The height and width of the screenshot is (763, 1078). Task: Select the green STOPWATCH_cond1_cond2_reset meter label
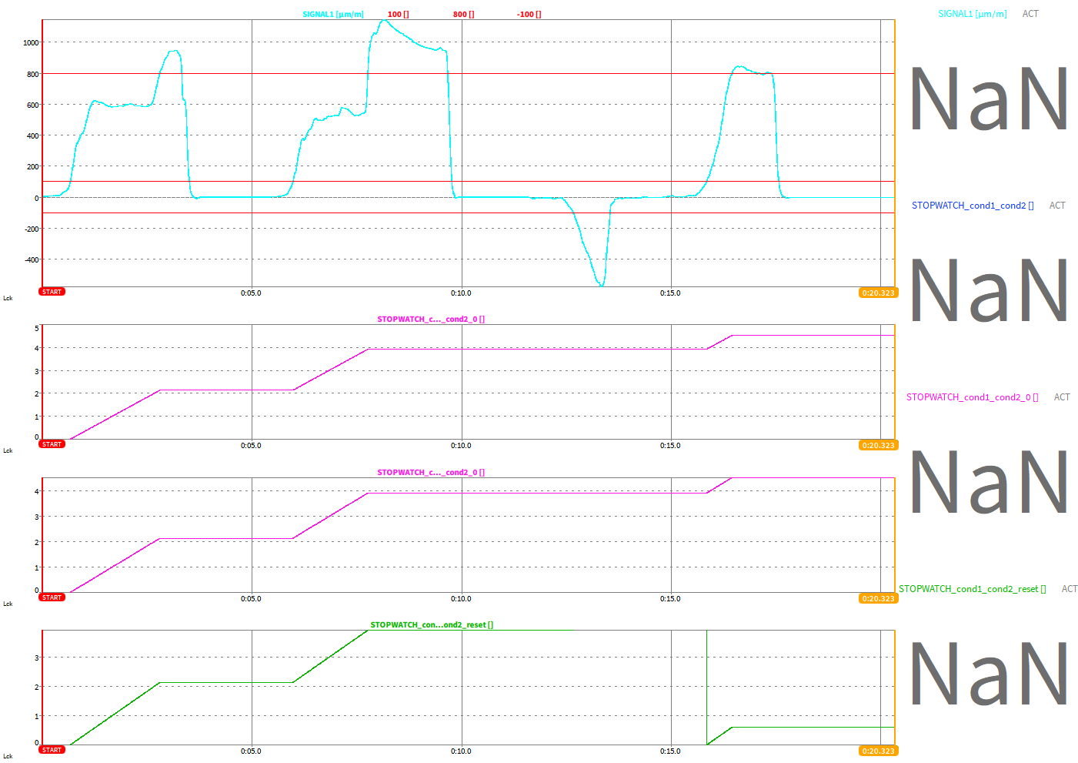click(x=972, y=589)
